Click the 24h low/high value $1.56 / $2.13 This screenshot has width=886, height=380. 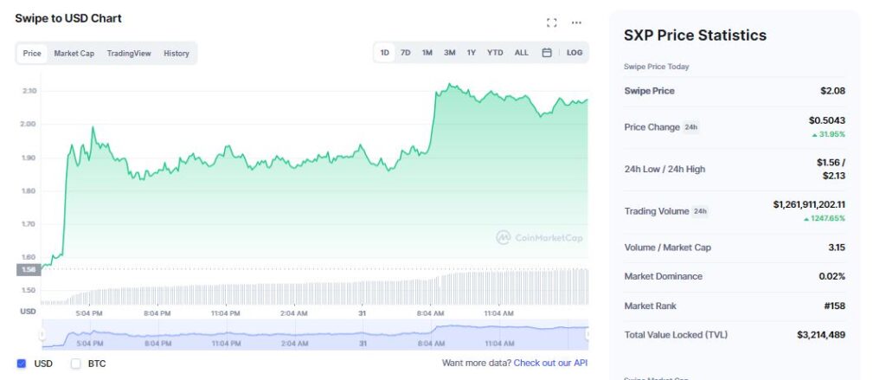[831, 169]
